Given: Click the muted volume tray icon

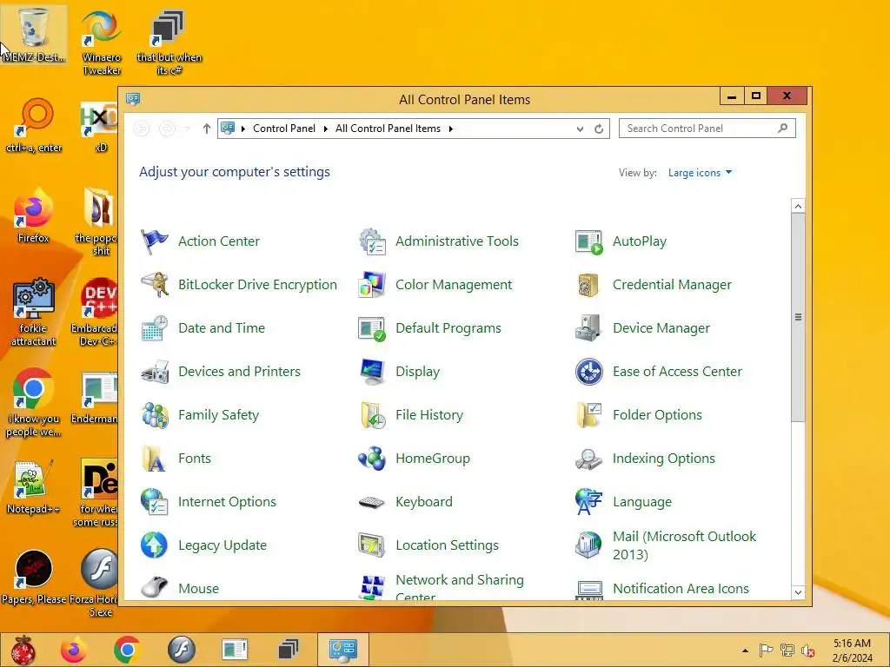Looking at the screenshot, I should tap(807, 650).
